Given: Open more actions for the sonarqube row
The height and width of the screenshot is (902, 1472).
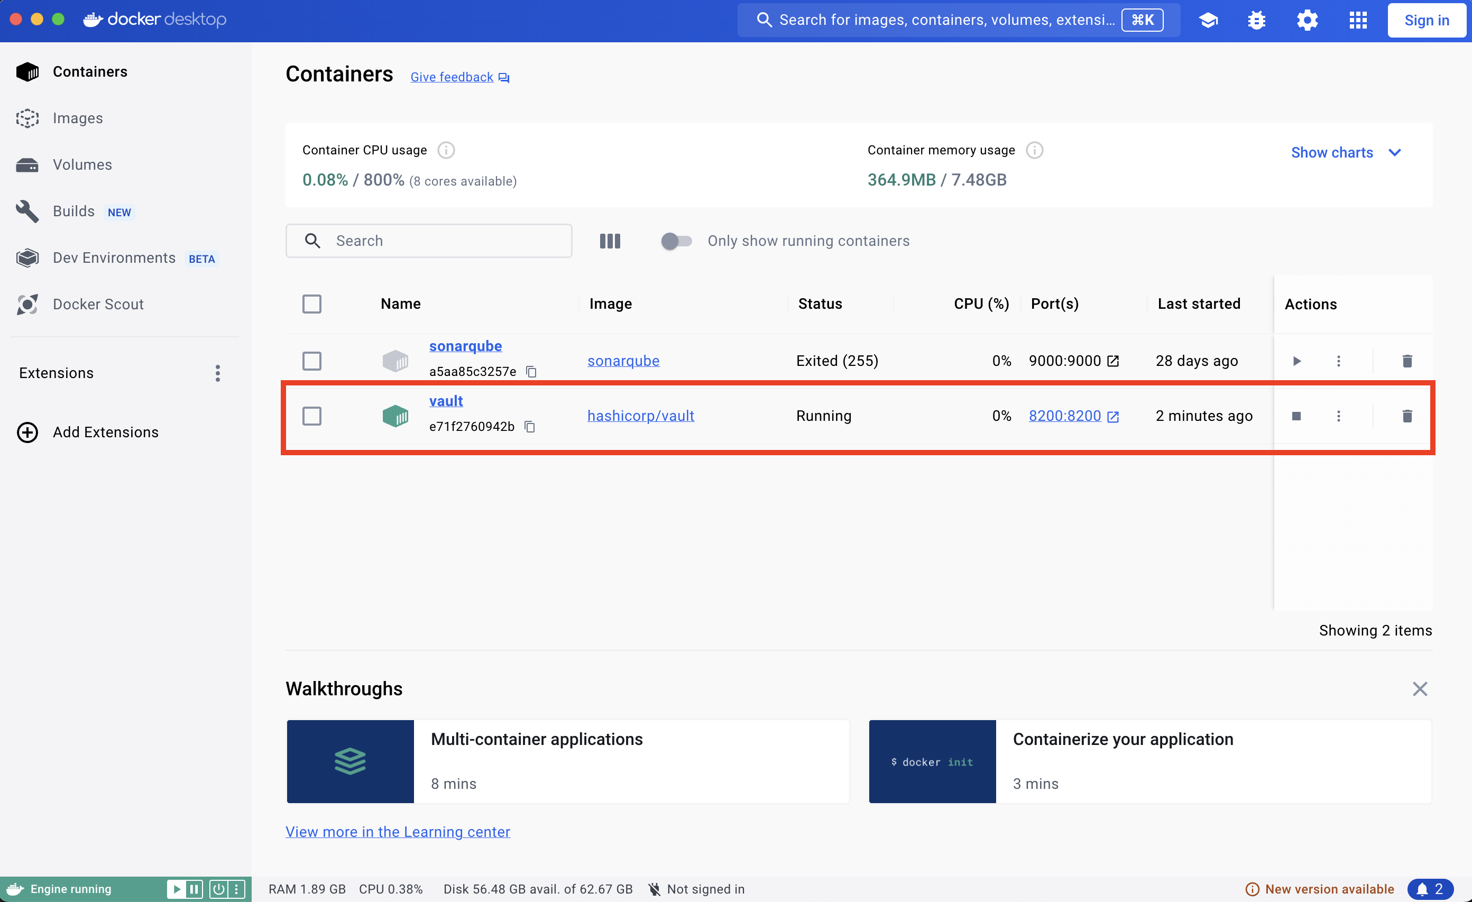Looking at the screenshot, I should pos(1338,361).
